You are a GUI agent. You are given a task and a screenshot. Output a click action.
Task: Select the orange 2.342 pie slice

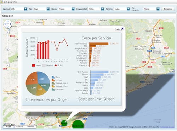click(x=32, y=79)
